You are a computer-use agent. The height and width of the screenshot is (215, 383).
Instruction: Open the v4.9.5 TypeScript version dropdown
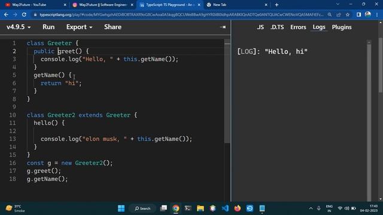(x=19, y=27)
